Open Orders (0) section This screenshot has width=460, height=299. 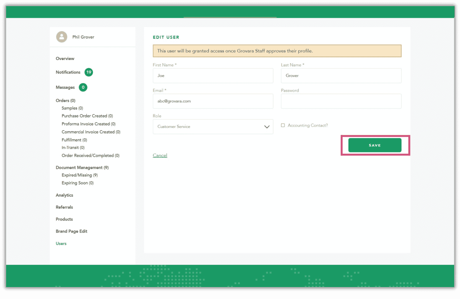(65, 100)
